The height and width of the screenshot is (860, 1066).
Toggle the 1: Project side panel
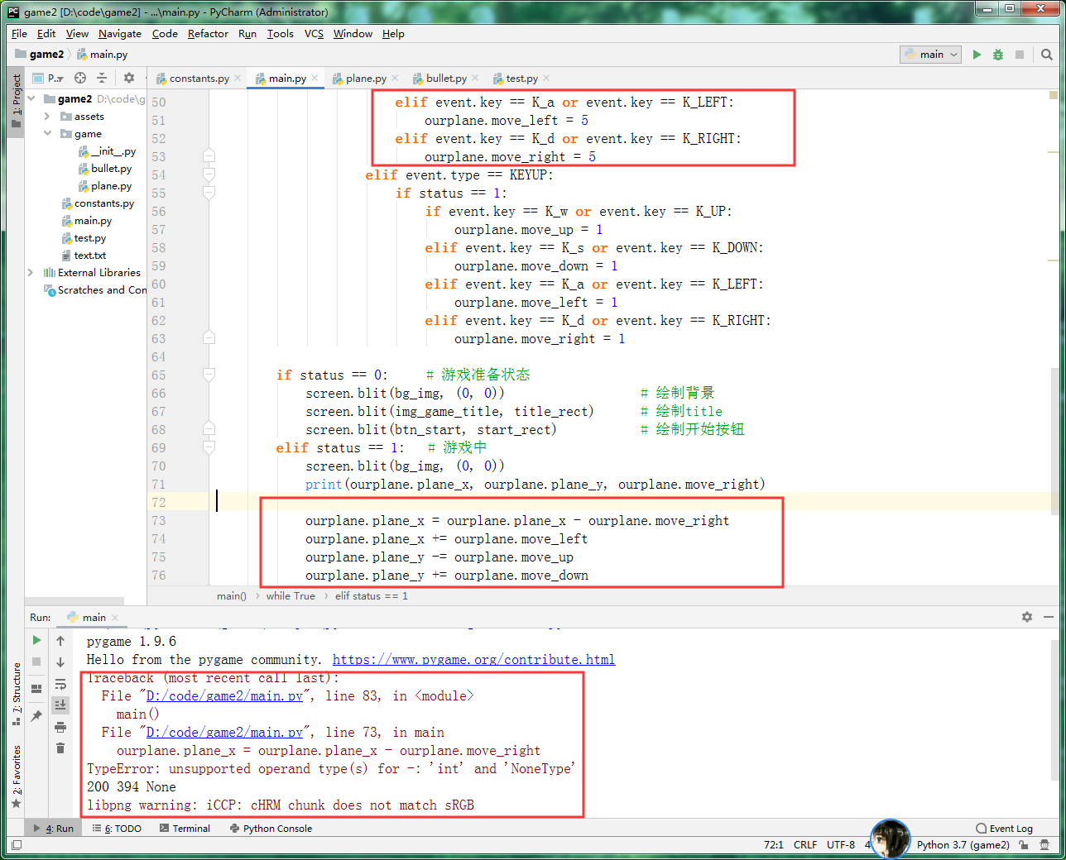(x=17, y=101)
